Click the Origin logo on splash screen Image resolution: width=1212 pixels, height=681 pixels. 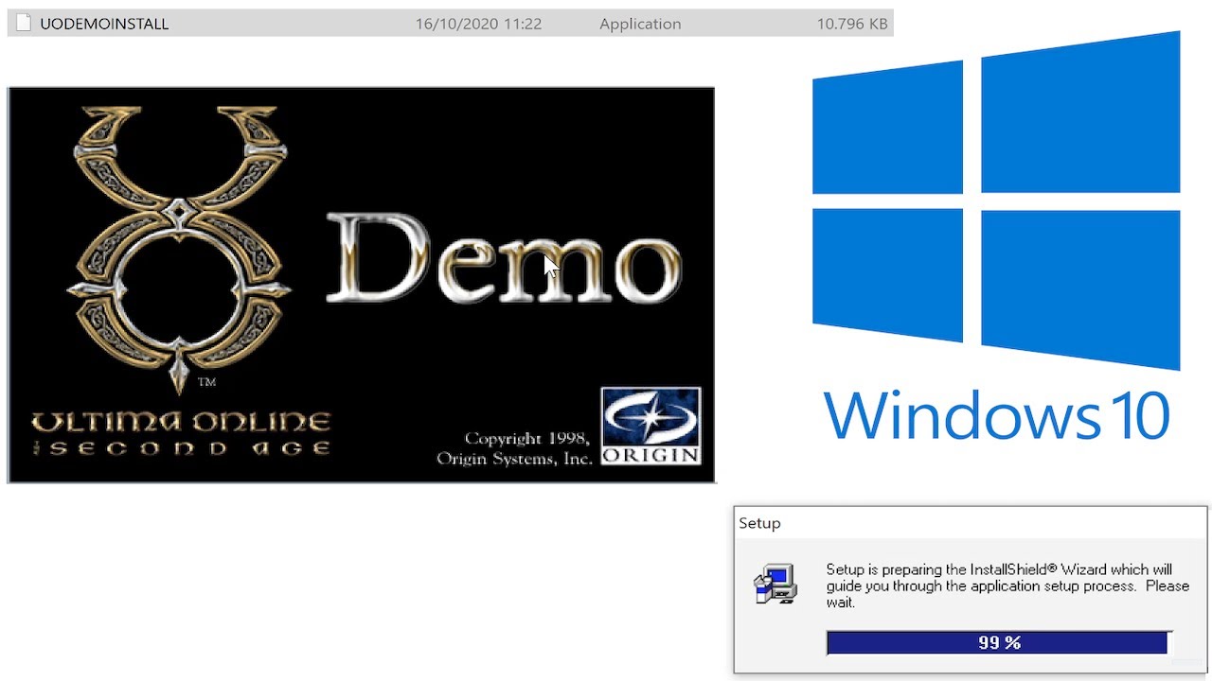click(651, 426)
